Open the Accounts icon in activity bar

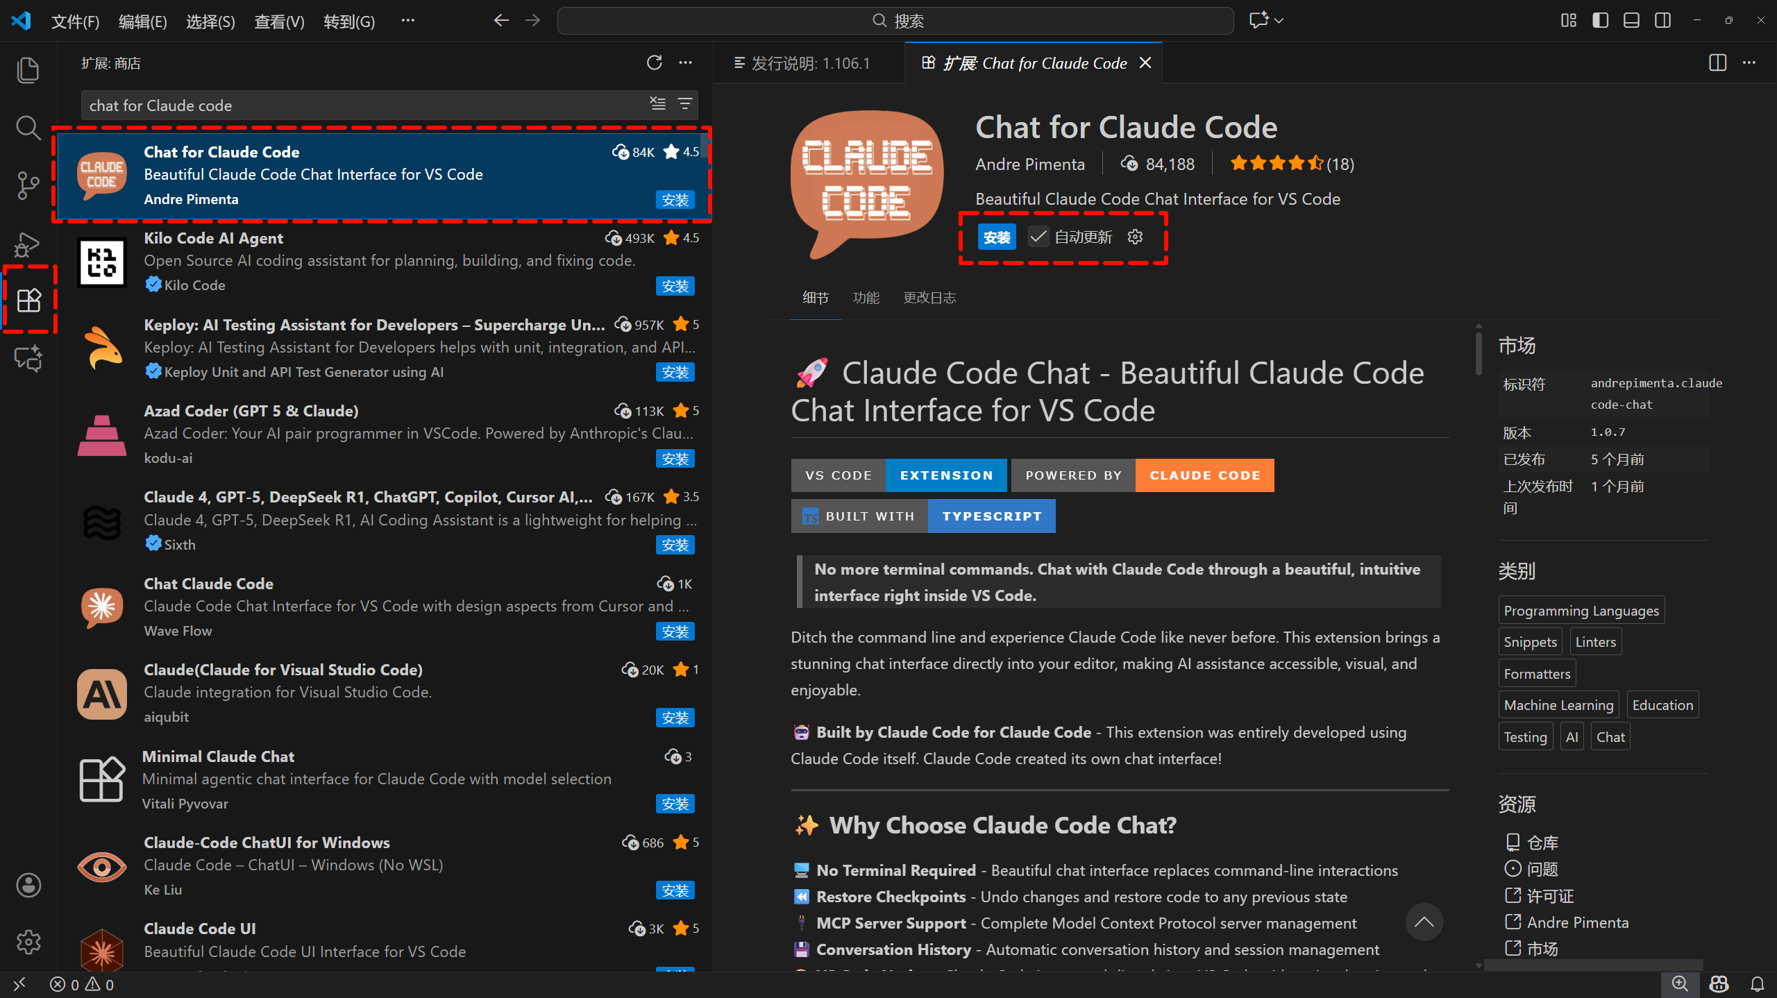[28, 885]
